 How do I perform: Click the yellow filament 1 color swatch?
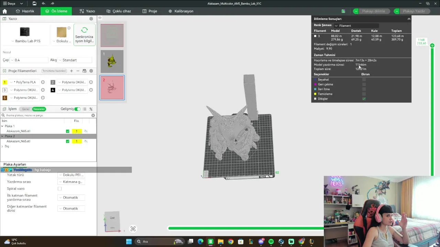(5, 82)
